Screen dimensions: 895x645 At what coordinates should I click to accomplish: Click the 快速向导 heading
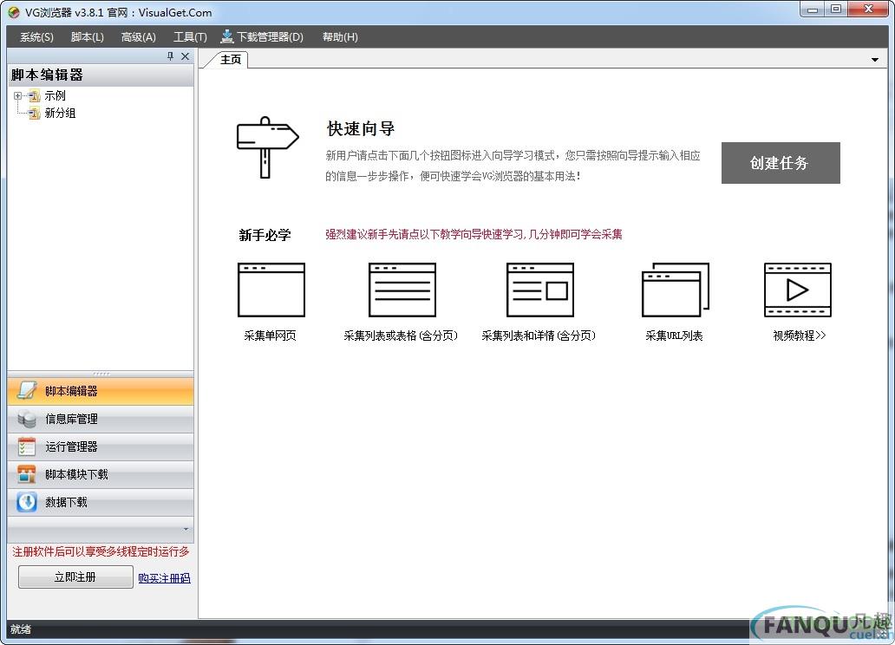pos(361,128)
